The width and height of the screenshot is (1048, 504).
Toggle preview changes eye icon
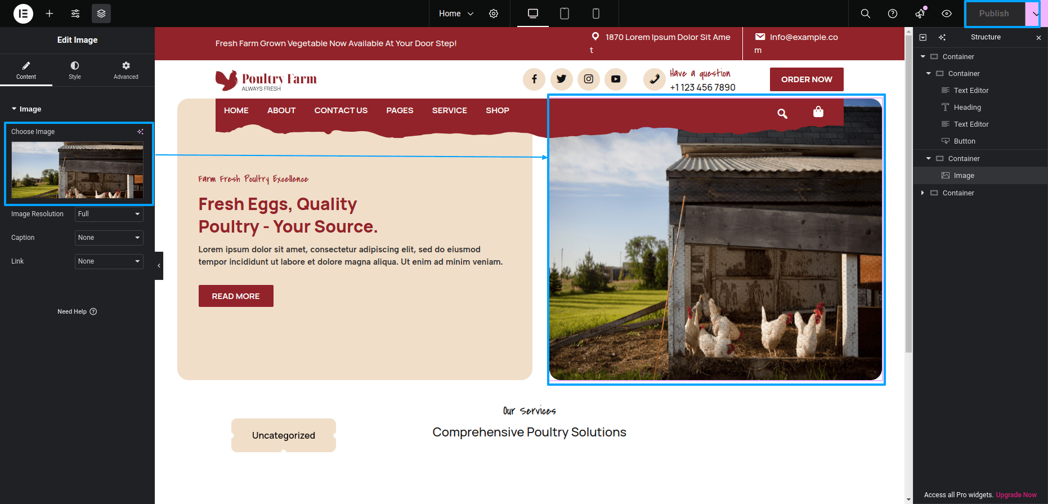tap(947, 14)
